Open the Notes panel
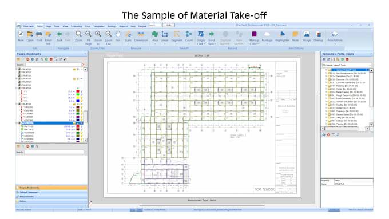The image size is (389, 219). [51, 201]
